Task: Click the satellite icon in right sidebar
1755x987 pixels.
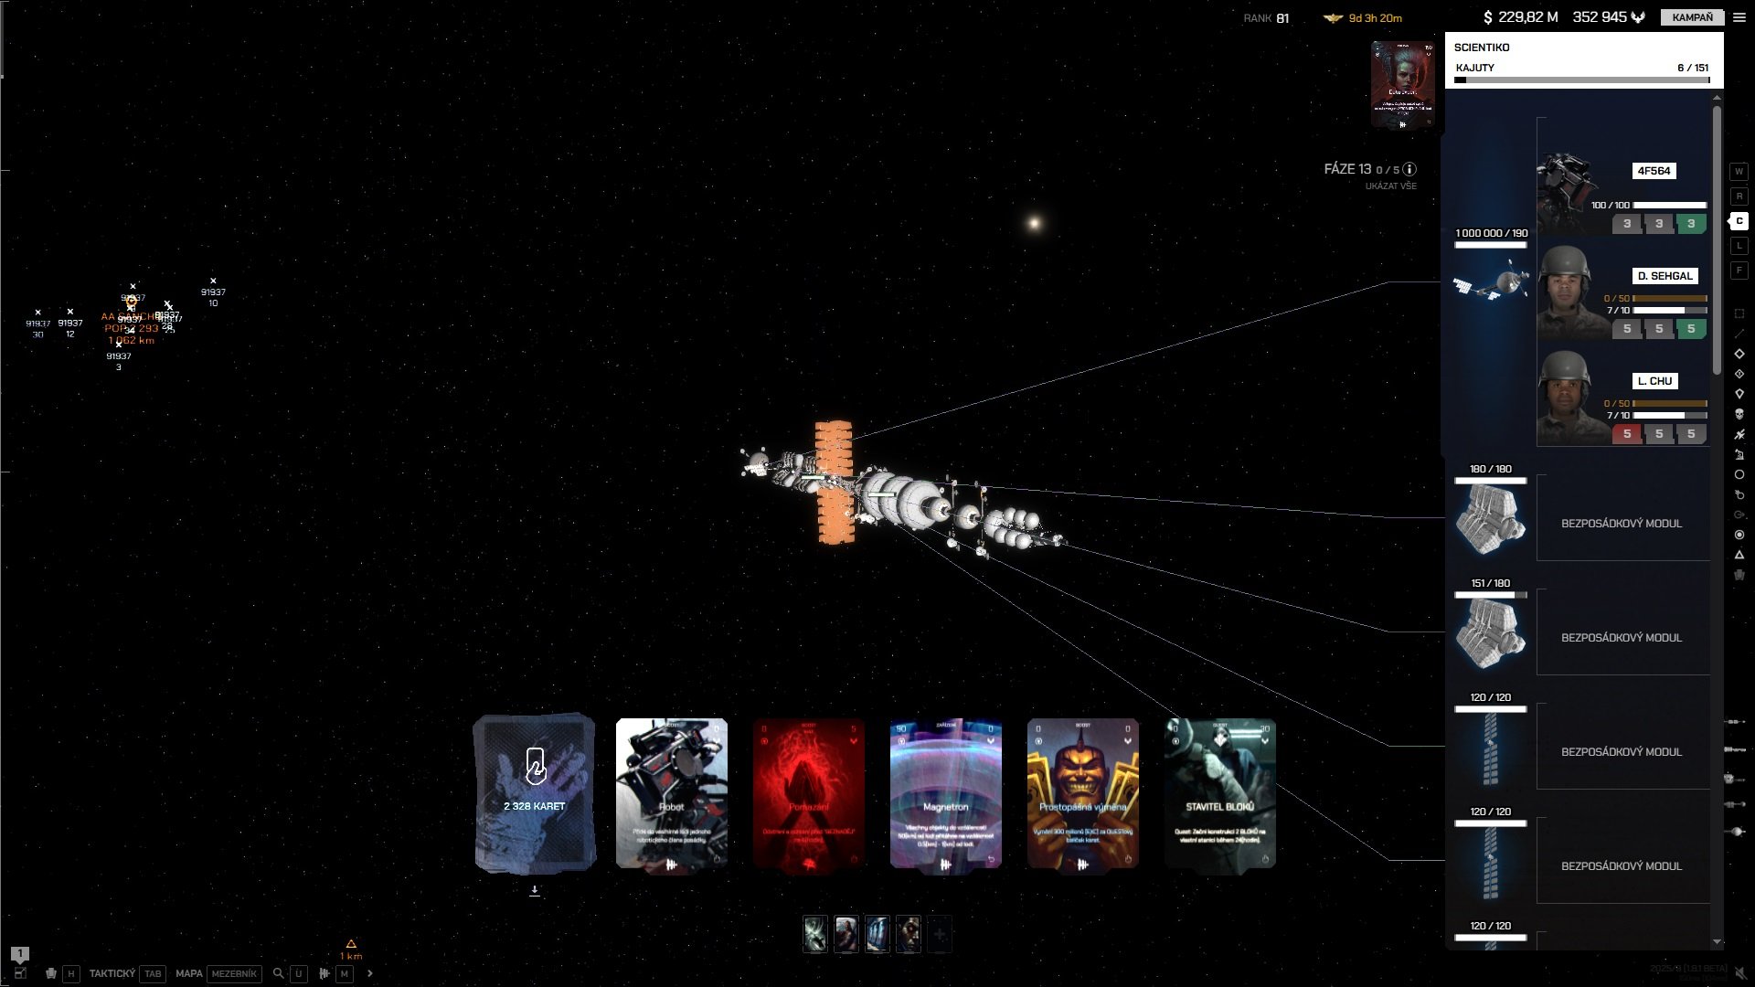Action: point(1739,434)
